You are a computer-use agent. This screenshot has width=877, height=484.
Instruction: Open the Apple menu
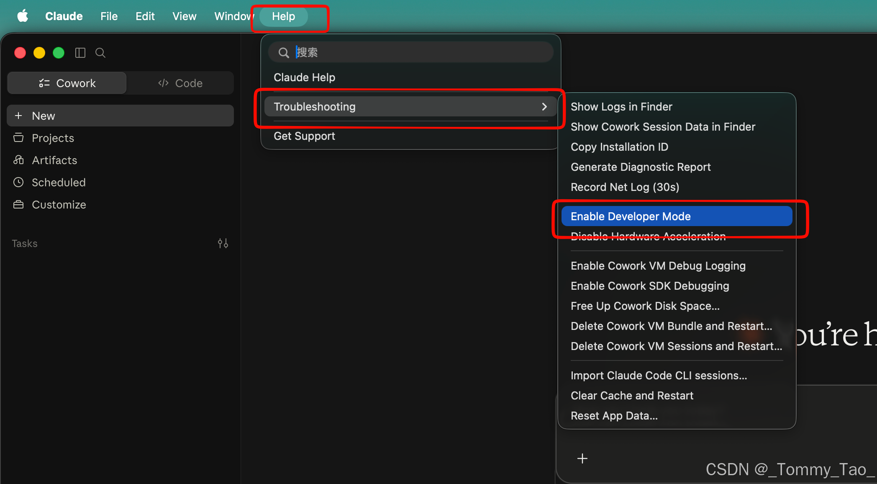tap(23, 16)
